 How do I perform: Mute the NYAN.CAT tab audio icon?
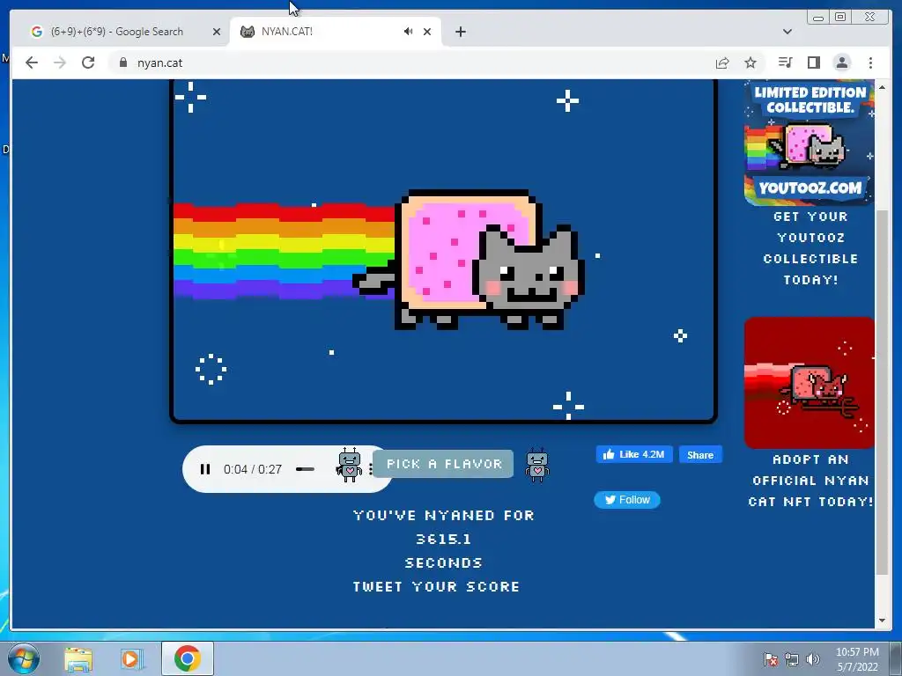point(409,32)
